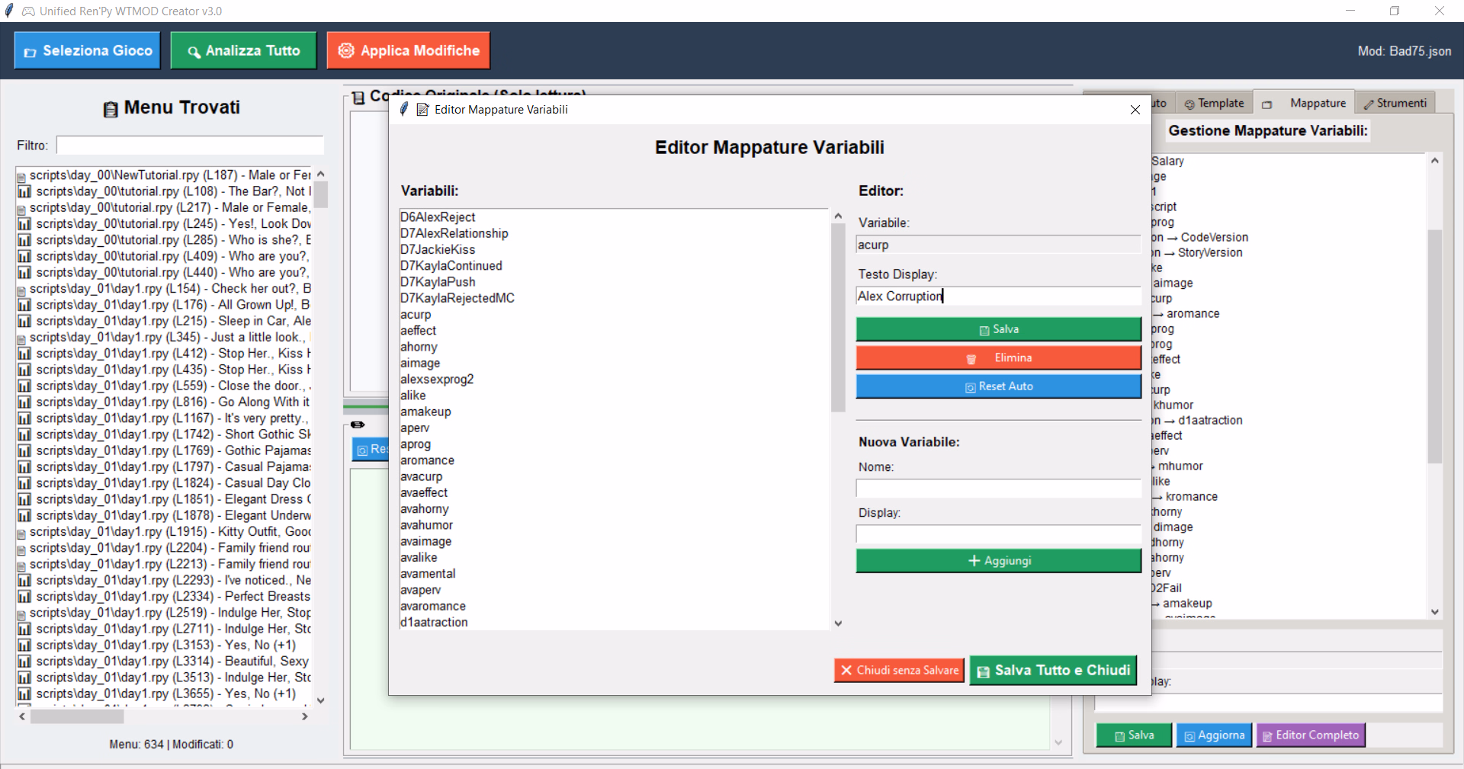The width and height of the screenshot is (1464, 769).
Task: Click the Aggiorna refresh button
Action: [x=1214, y=735]
